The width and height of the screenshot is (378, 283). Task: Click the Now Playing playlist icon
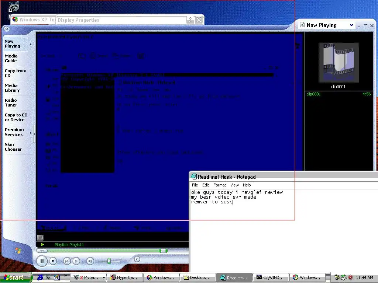pos(302,25)
